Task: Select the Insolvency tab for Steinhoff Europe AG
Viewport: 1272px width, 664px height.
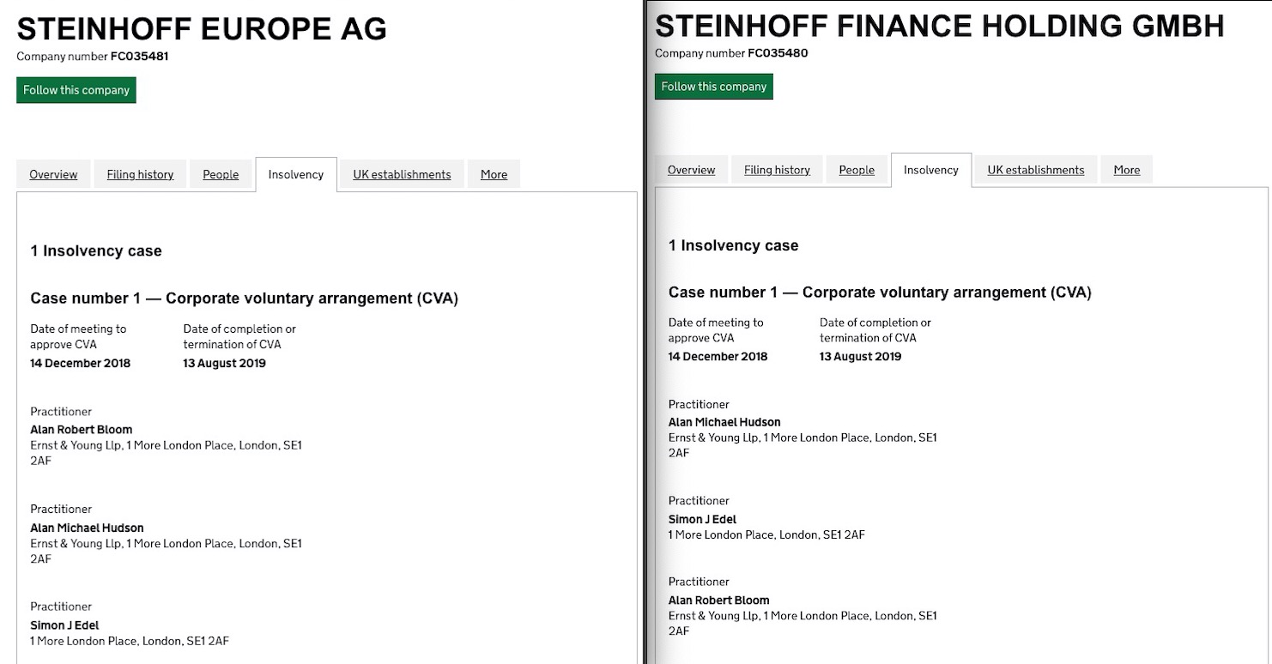Action: pos(295,174)
